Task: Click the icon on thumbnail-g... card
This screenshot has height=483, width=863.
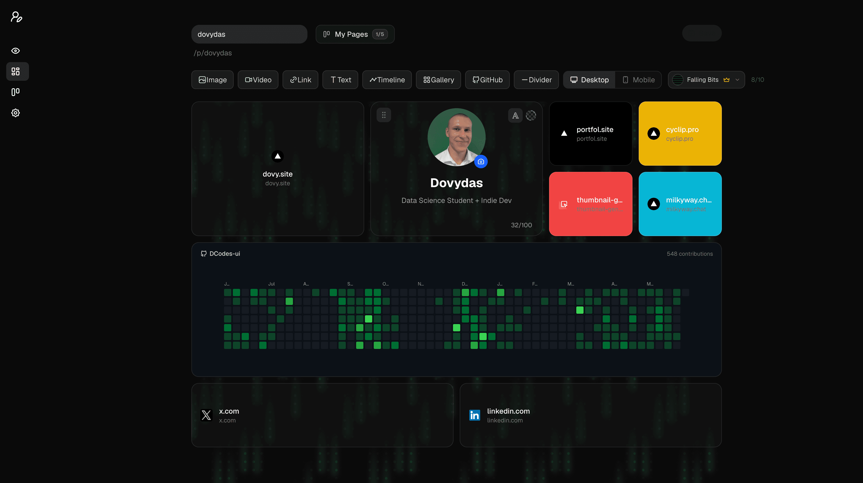Action: tap(564, 204)
